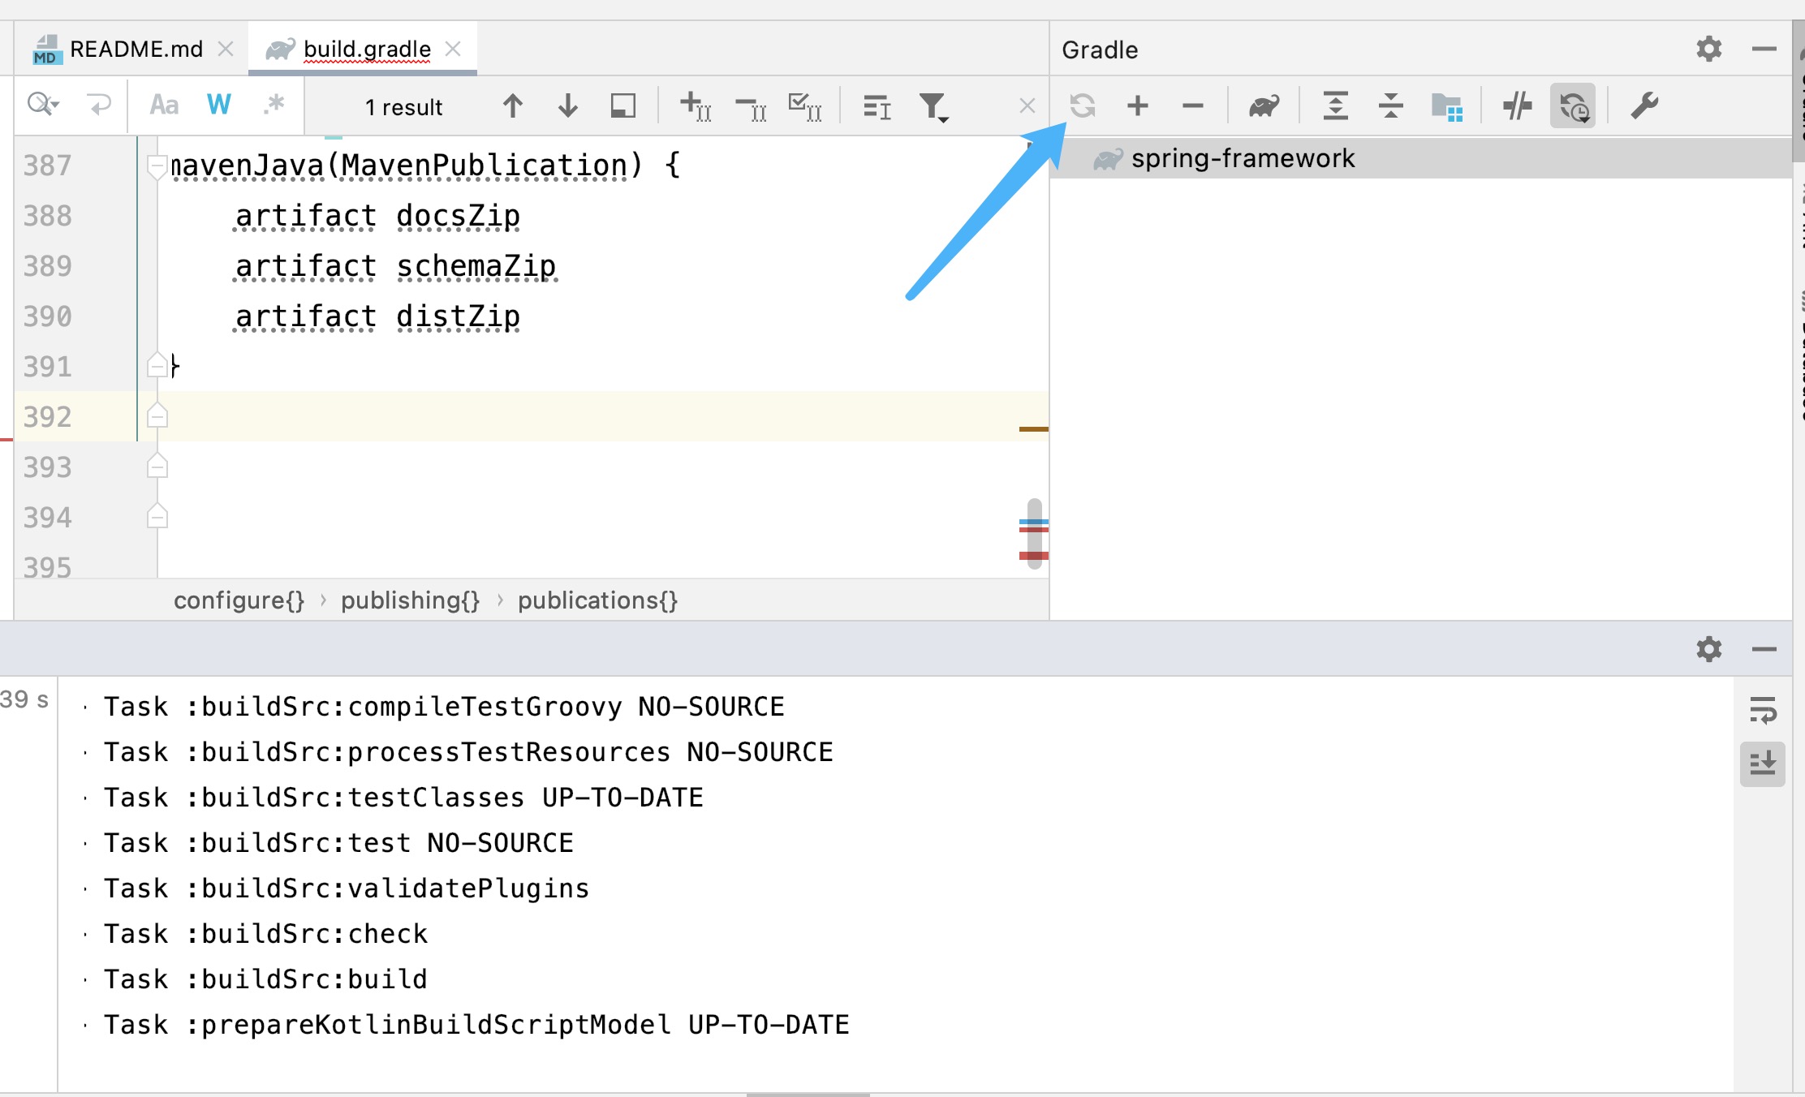Toggle auto-reload history icon in Gradle
1805x1097 pixels.
point(1573,105)
